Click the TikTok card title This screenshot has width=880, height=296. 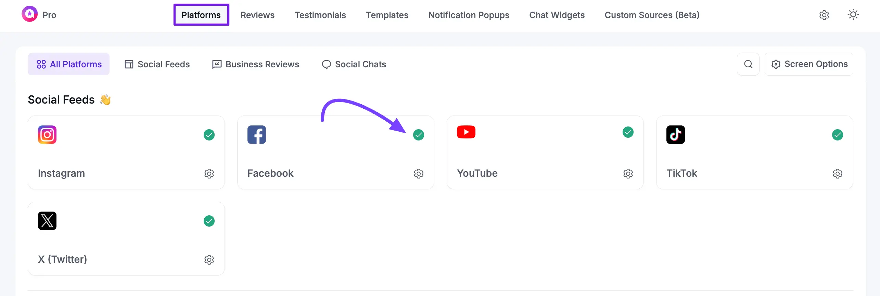pos(681,173)
